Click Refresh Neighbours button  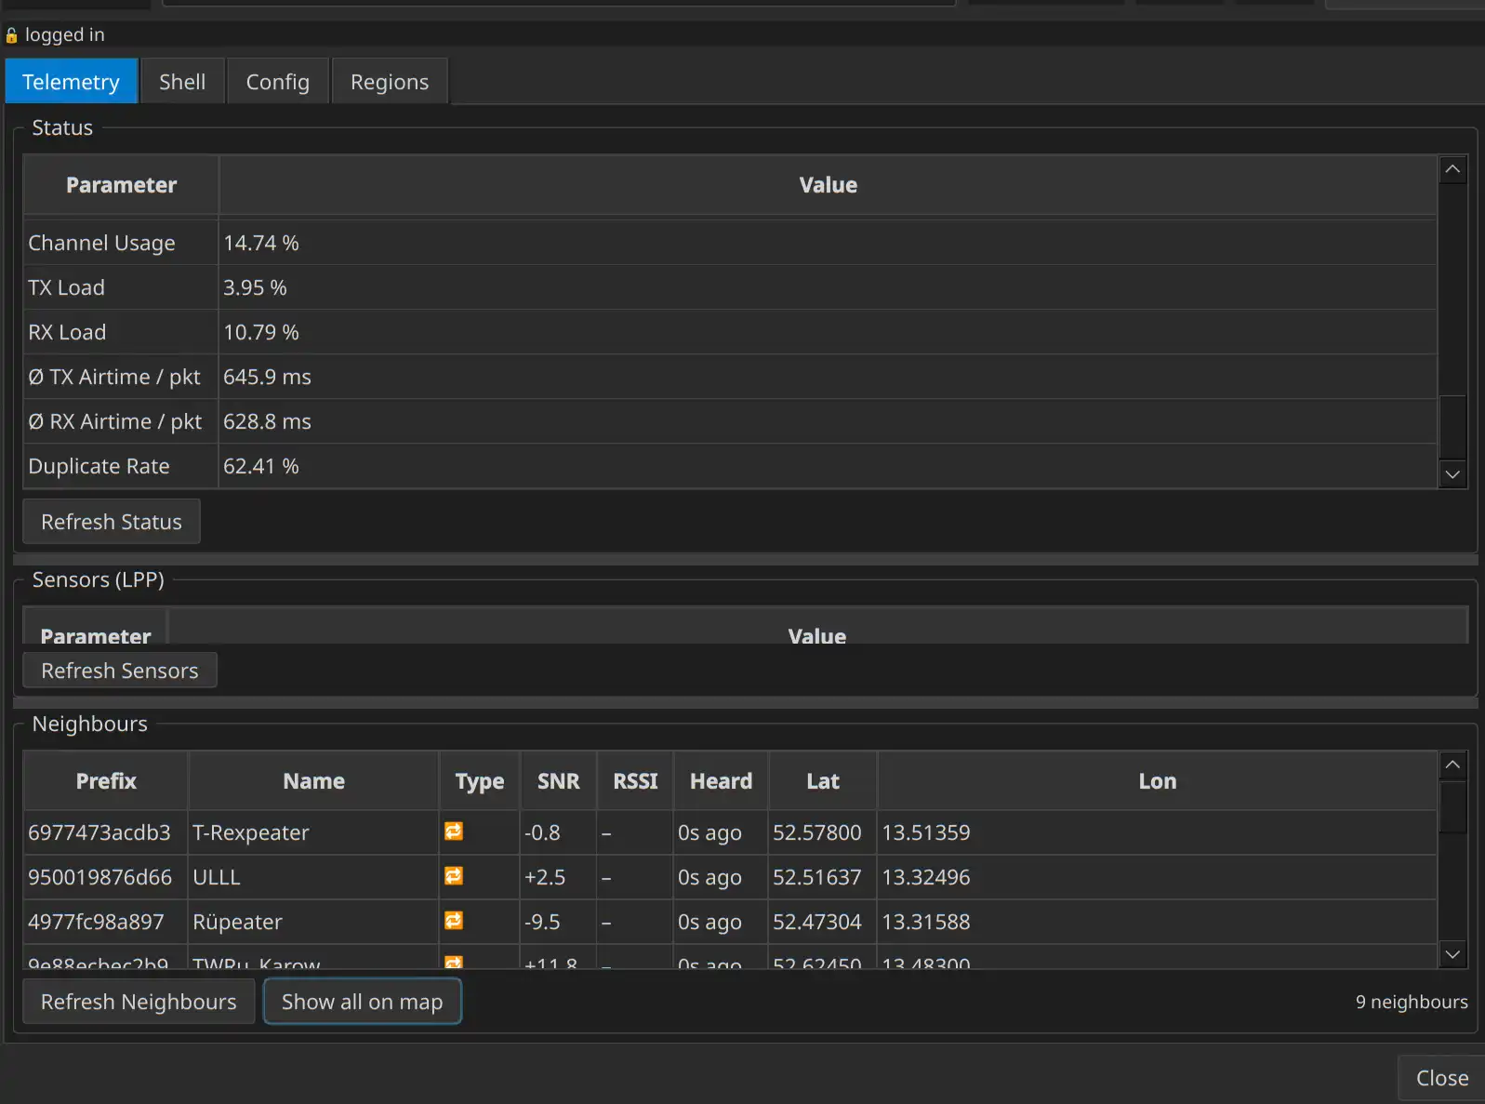click(x=139, y=1002)
